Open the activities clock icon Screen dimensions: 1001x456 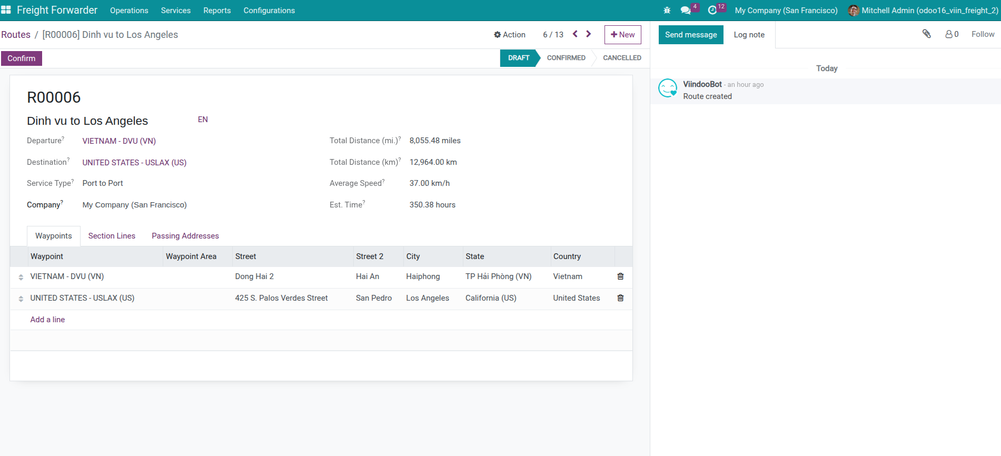pyautogui.click(x=712, y=11)
